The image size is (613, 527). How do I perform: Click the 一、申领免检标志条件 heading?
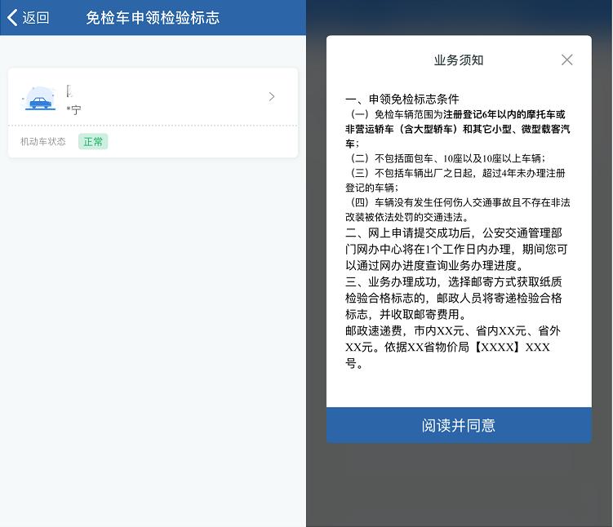(x=402, y=99)
